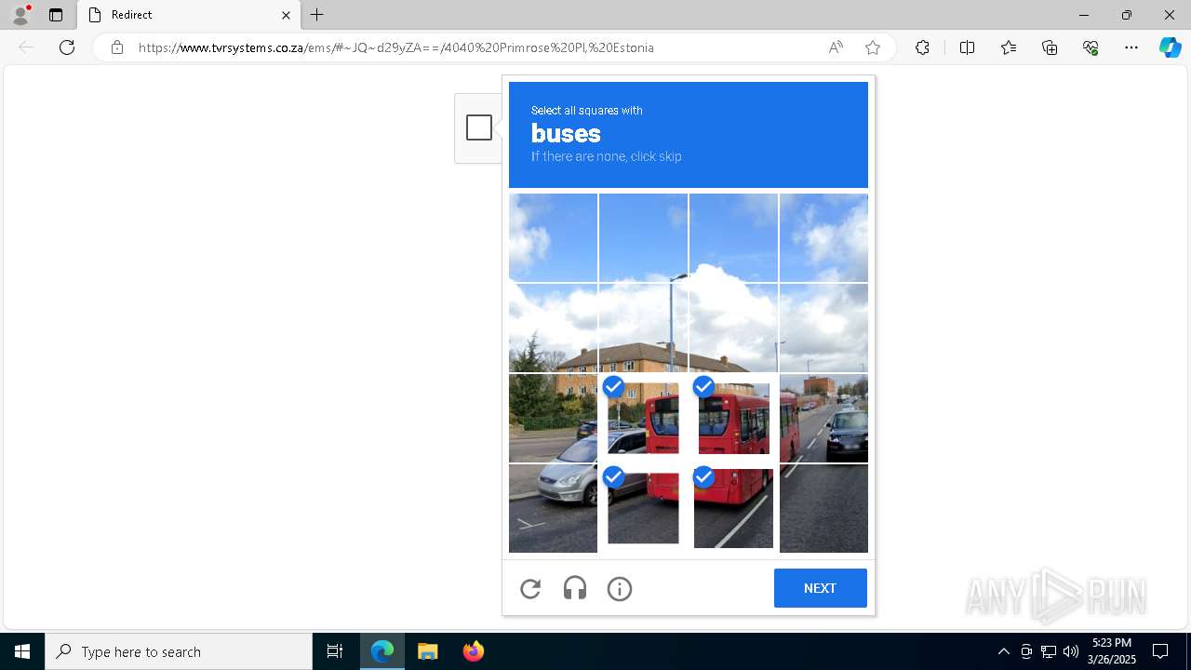Open Settings and more menu

pos(1131,47)
